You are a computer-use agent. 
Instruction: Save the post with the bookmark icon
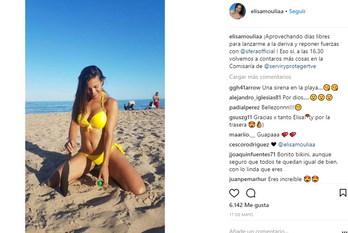coord(343,193)
